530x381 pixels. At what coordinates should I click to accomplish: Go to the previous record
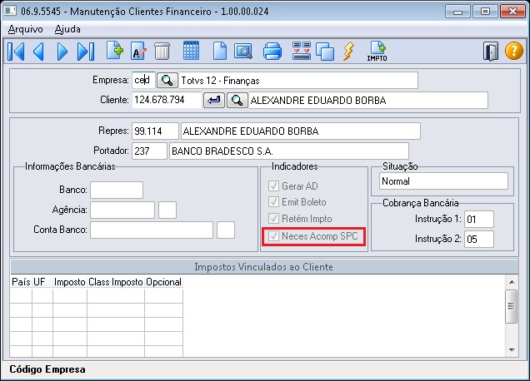tap(38, 52)
